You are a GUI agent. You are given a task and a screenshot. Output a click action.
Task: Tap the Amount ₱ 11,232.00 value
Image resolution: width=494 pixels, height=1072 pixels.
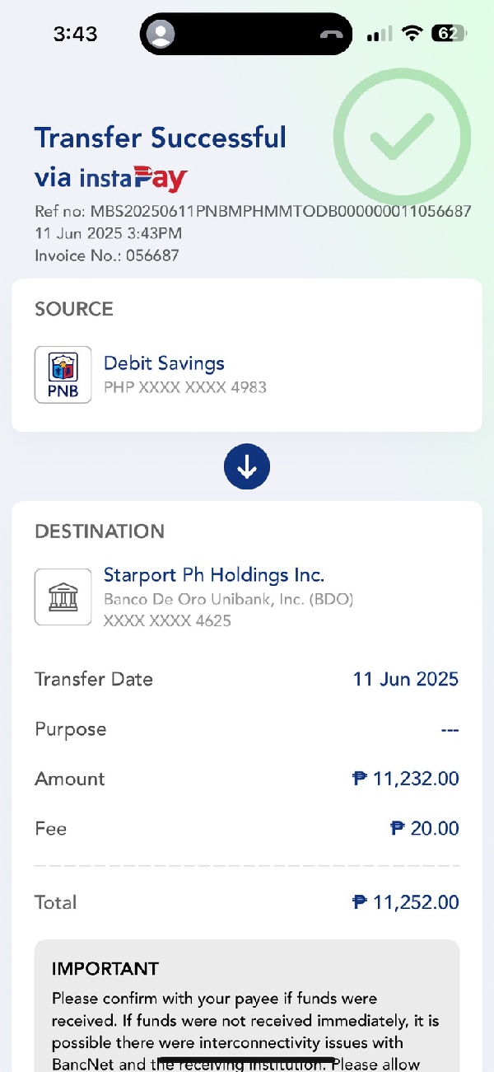pyautogui.click(x=405, y=779)
